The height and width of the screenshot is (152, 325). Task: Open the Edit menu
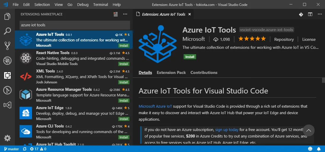(26, 4)
